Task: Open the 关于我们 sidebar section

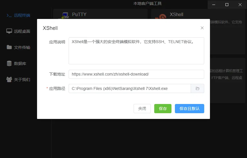Action: [18, 80]
